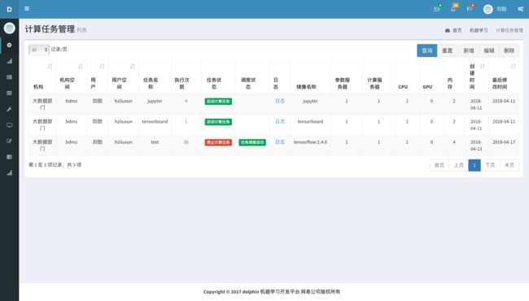Open the 机器学习 breadcrumb link
Viewport: 529px width, 301px height.
(x=479, y=30)
